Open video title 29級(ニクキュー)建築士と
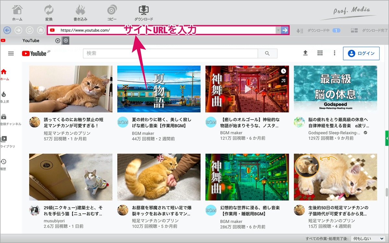The height and width of the screenshot is (243, 389). 73,211
